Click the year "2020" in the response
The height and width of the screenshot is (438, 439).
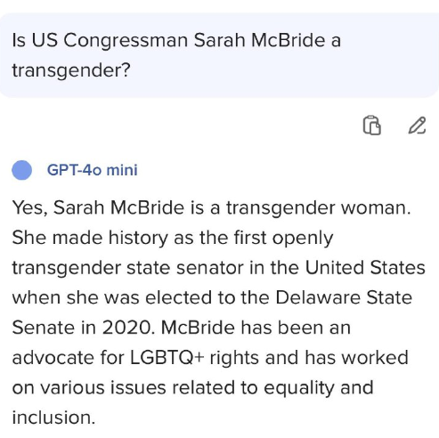pyautogui.click(x=128, y=328)
